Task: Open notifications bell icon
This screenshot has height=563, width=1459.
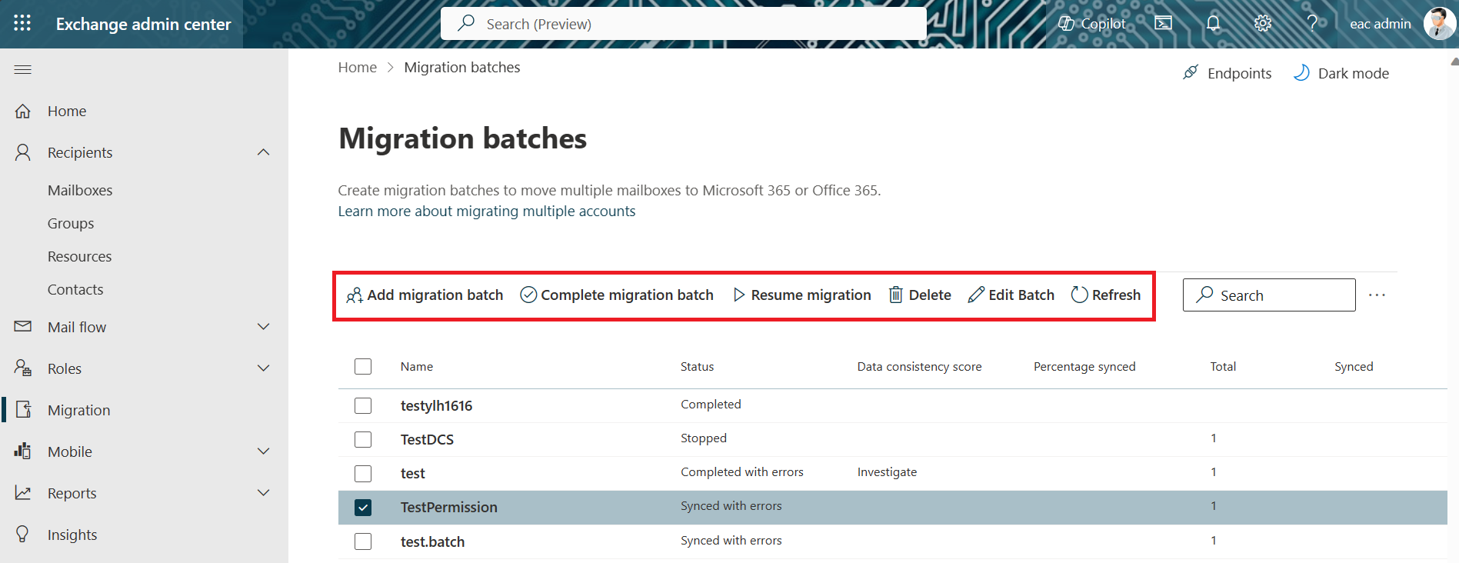Action: (x=1213, y=23)
